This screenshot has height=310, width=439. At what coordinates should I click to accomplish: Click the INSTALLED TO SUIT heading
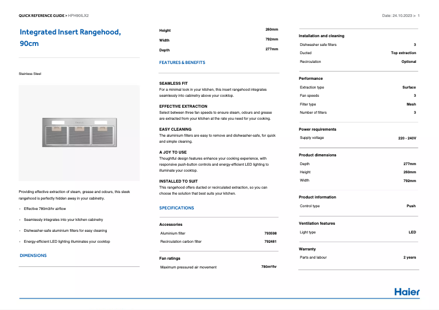[178, 181]
